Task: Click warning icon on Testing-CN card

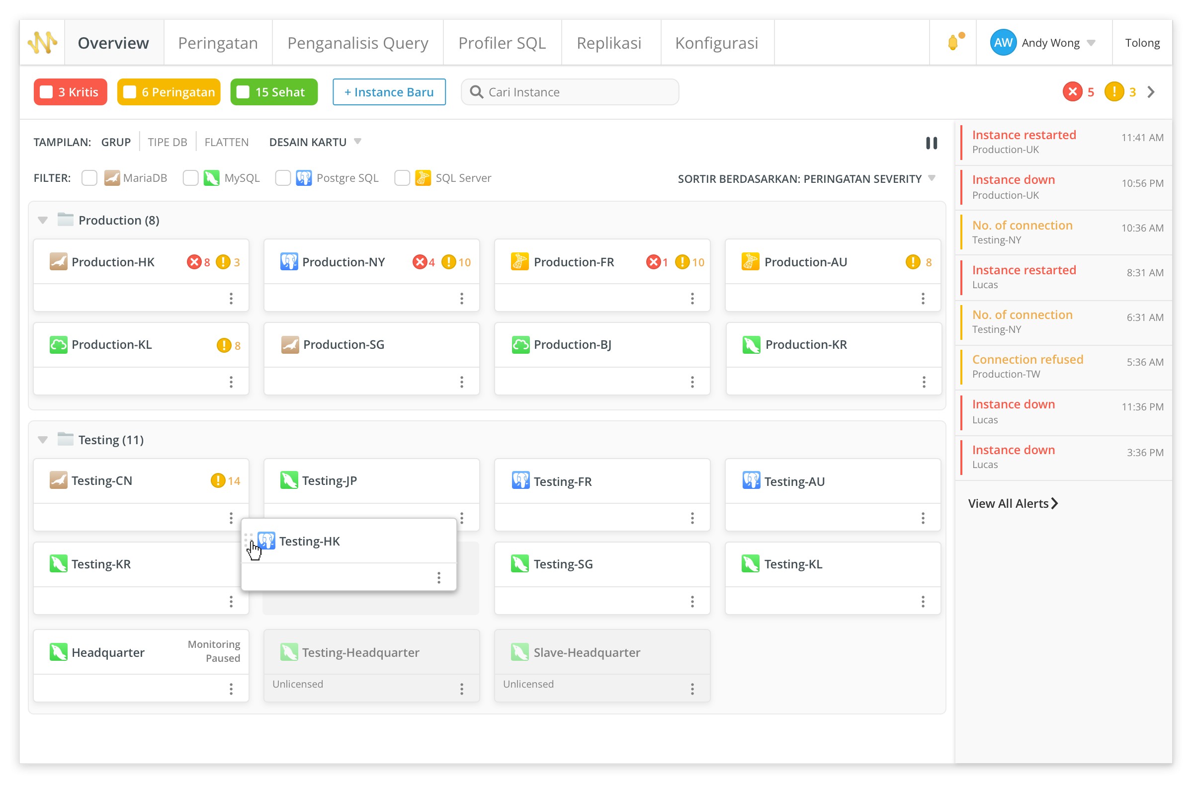Action: (x=218, y=481)
